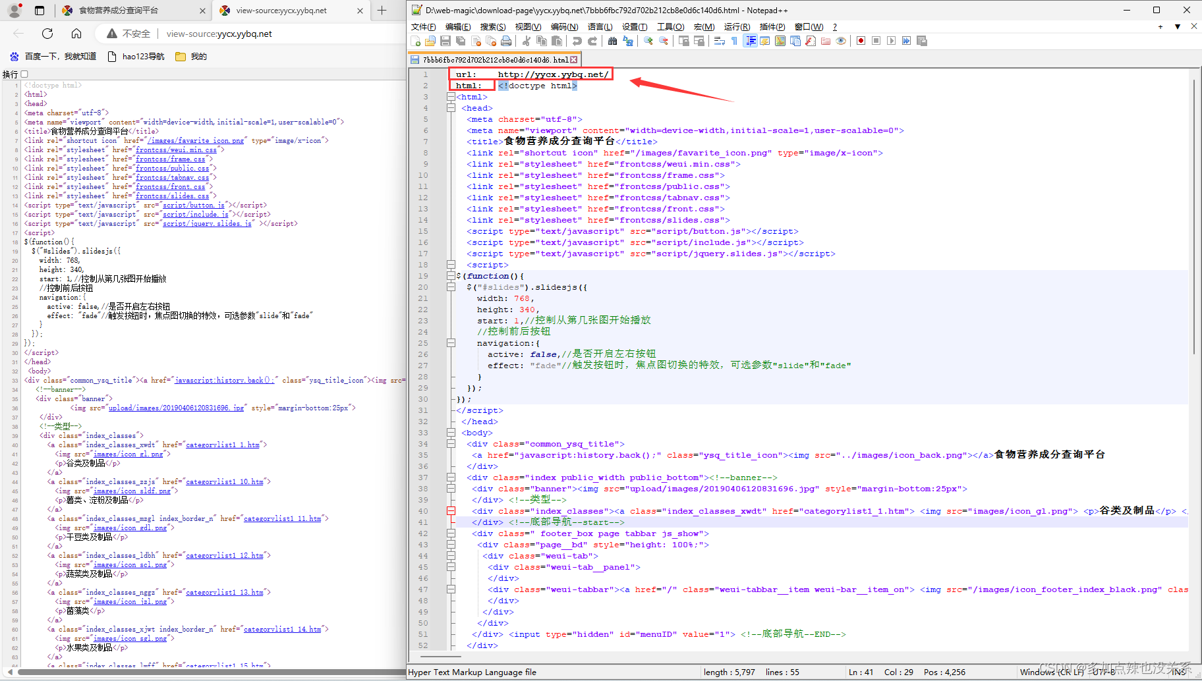The image size is (1202, 681).
Task: Print the document using toolbar icon
Action: click(506, 41)
